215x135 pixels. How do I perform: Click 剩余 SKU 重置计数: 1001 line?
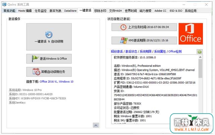[x=130, y=121]
